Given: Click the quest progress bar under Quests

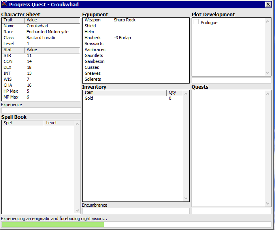Looking at the screenshot, I should pyautogui.click(x=232, y=211).
